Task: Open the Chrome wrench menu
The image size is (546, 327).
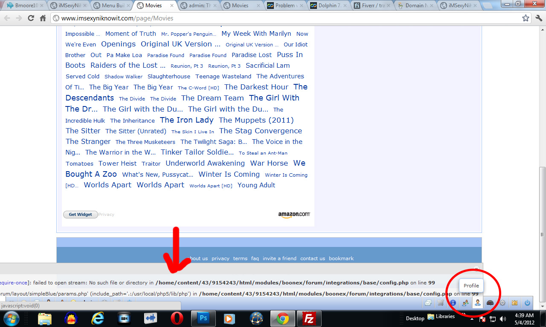Action: [x=538, y=18]
